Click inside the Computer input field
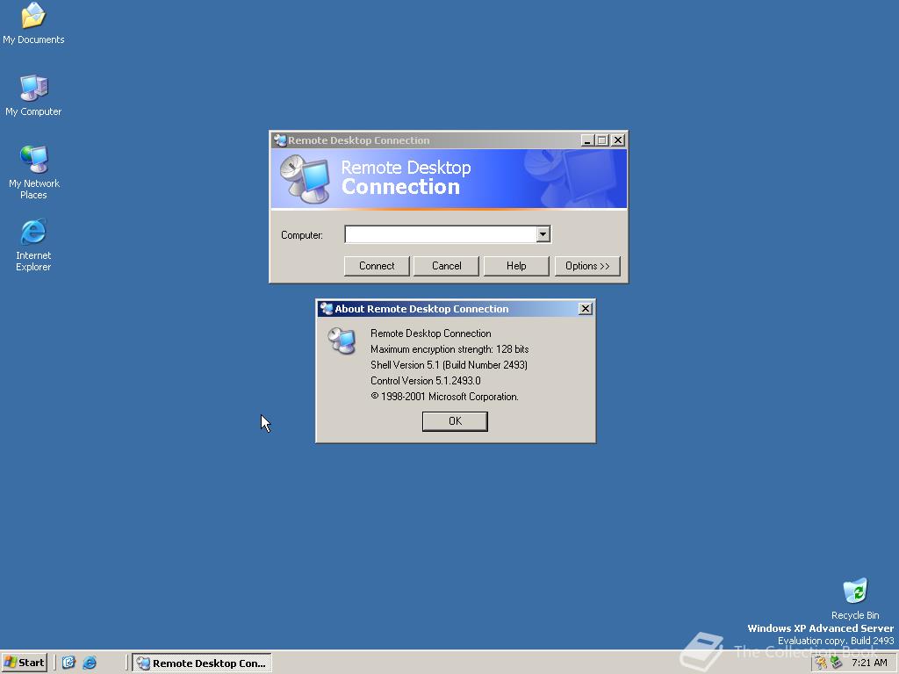 441,233
